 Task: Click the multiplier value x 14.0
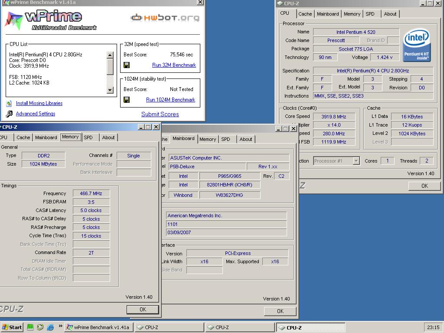(x=334, y=125)
